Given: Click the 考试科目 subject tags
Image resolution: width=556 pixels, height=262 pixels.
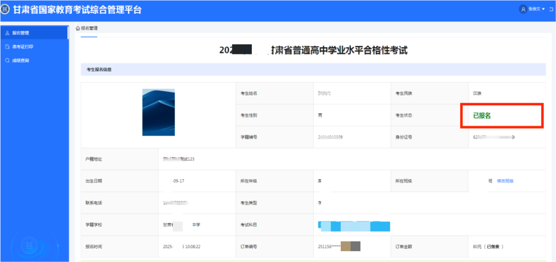Looking at the screenshot, I should (x=354, y=226).
